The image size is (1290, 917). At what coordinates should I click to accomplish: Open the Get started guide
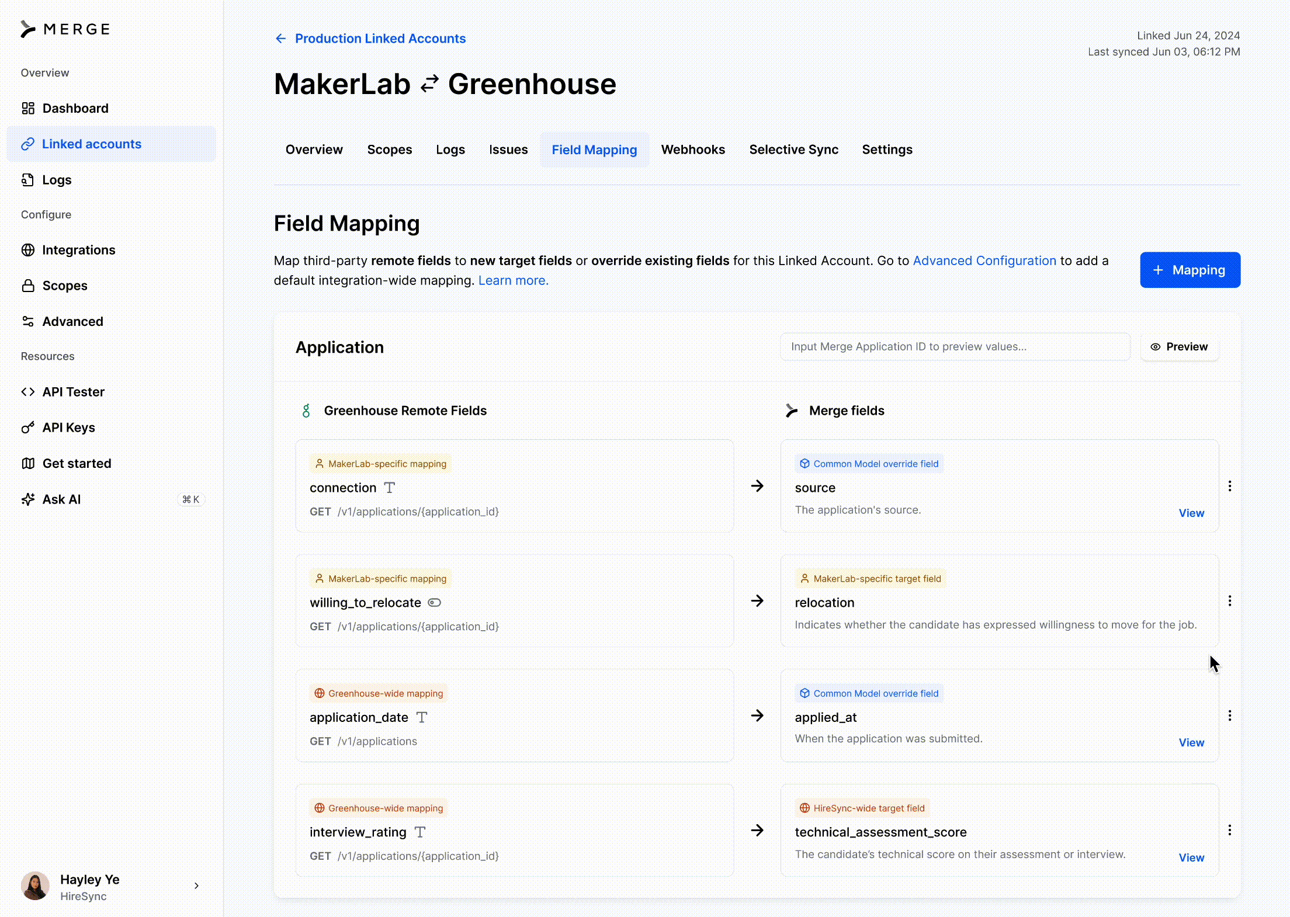click(111, 463)
